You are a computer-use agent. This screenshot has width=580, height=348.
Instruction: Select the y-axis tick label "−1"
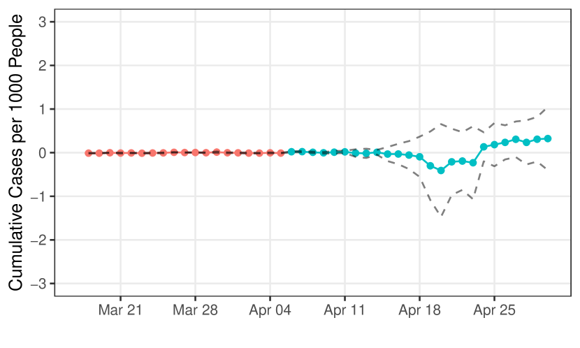point(40,196)
